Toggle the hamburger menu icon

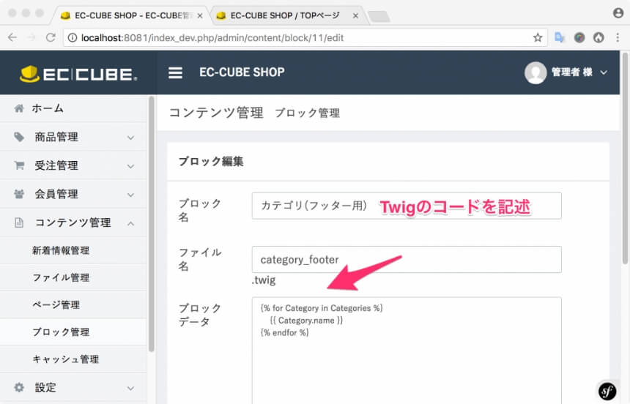[175, 72]
